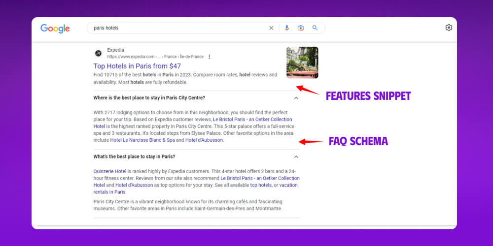Click the 'Paris City Centre is a vibrant neighborhood' paragraph
Viewport: 493px width, 246px height.
click(x=188, y=205)
